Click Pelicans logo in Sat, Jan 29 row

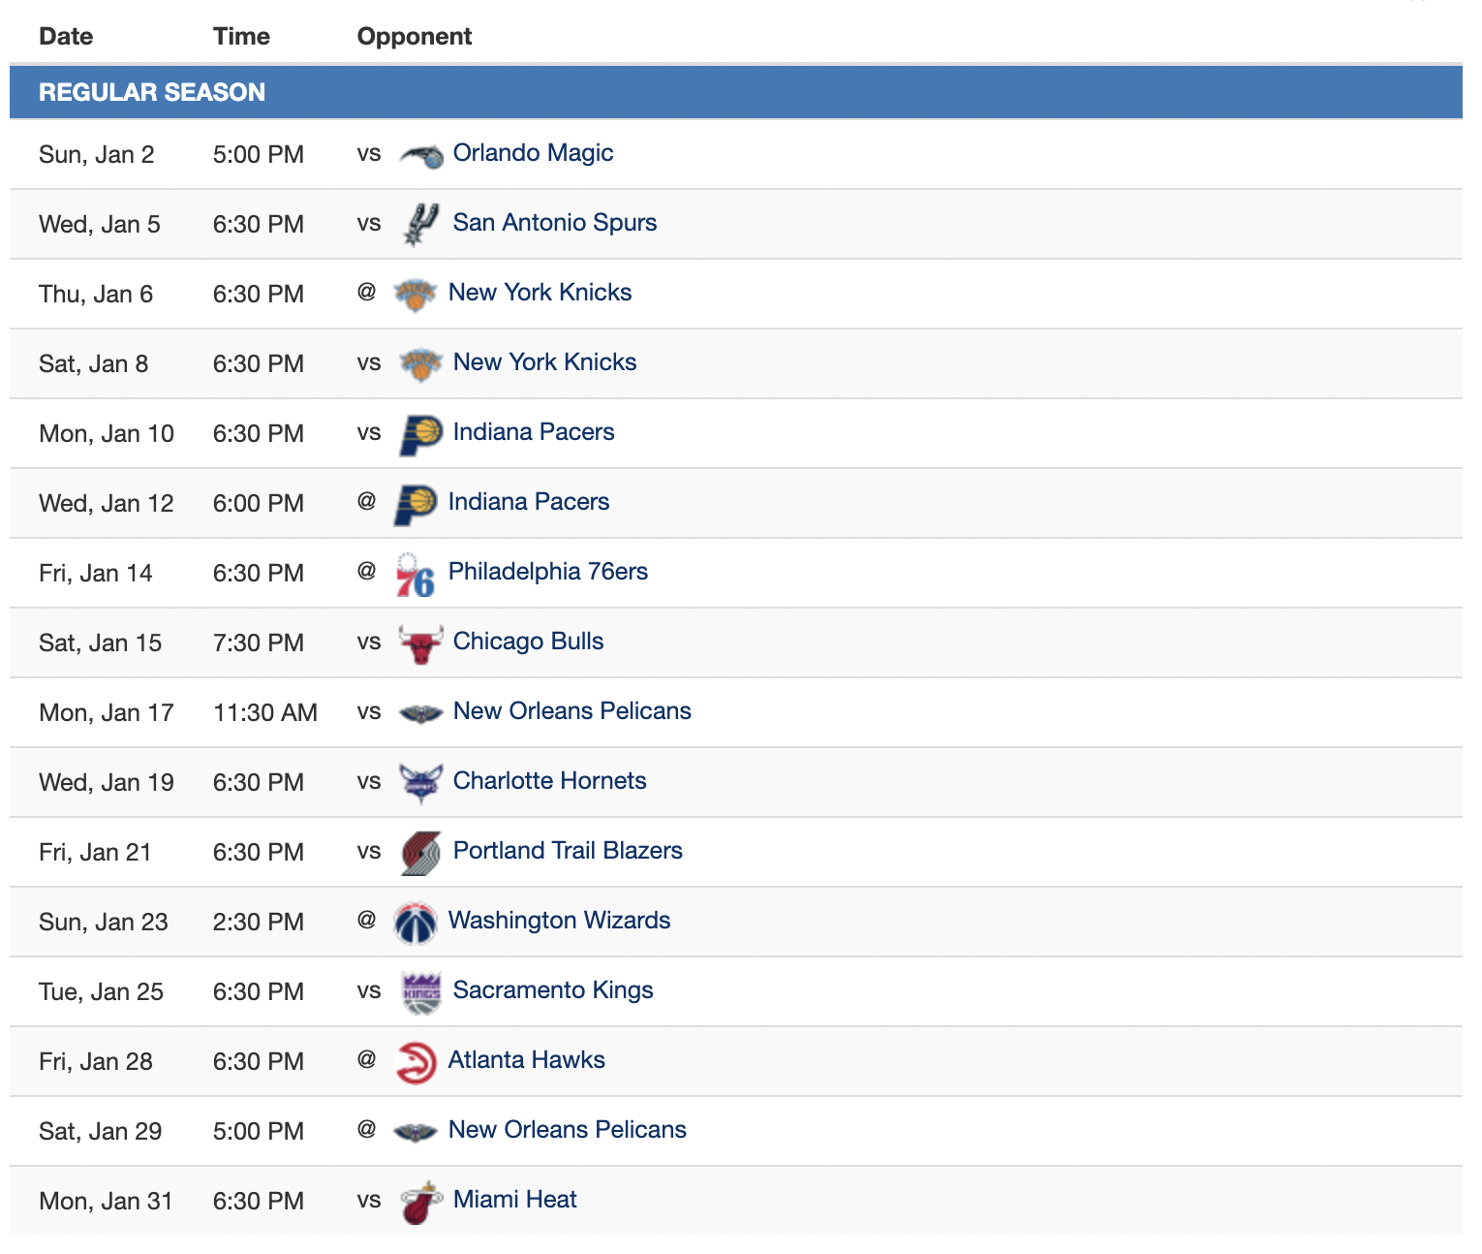click(417, 1132)
